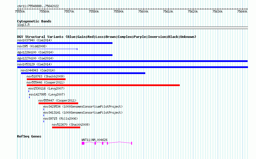Image resolution: width=256 pixels, height=159 pixels.
Task: Click the RefSeq Genes track heading
Action: tap(29, 136)
